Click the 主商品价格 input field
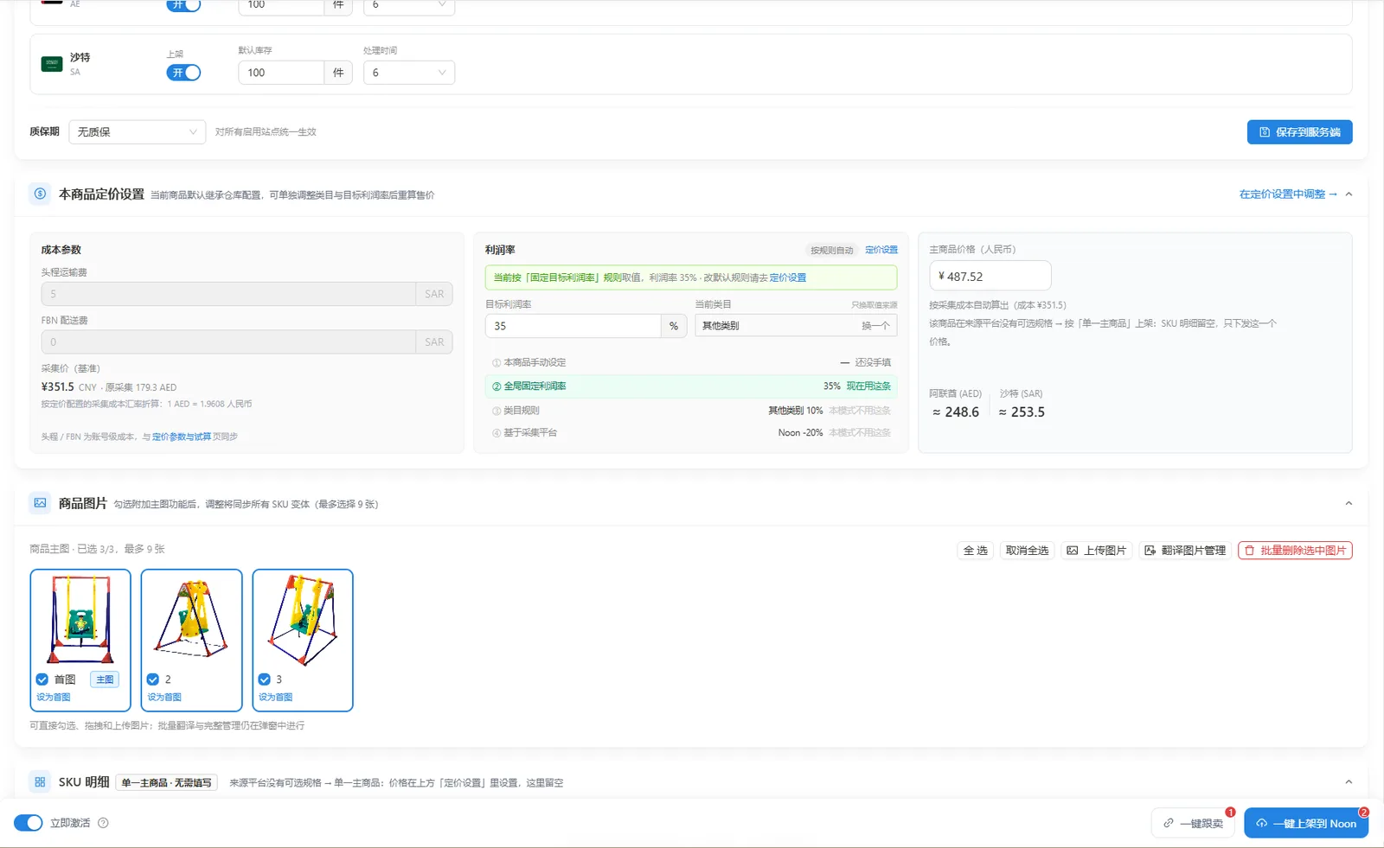1384x848 pixels. [x=990, y=277]
